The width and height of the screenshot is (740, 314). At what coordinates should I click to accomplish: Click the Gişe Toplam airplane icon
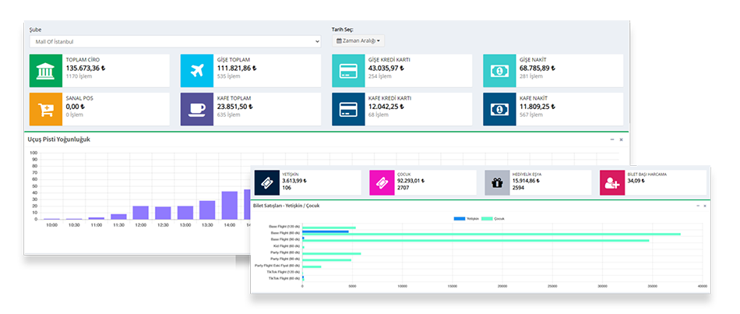pyautogui.click(x=196, y=70)
